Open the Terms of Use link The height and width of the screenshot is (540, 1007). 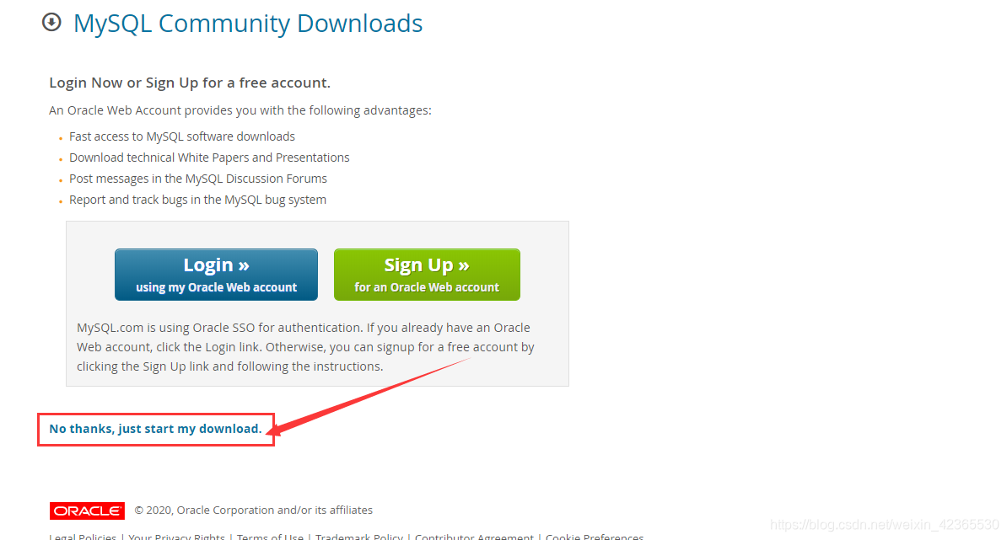[x=270, y=536]
